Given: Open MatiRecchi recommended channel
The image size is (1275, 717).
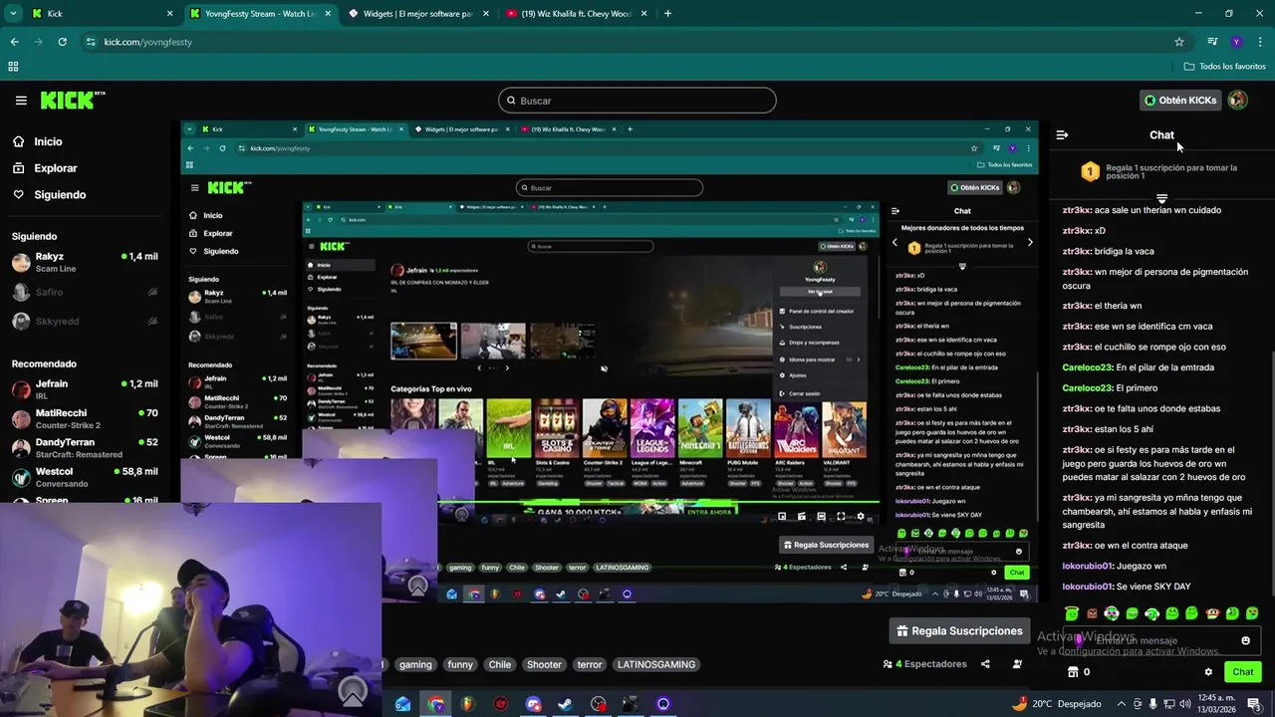Looking at the screenshot, I should pos(85,418).
